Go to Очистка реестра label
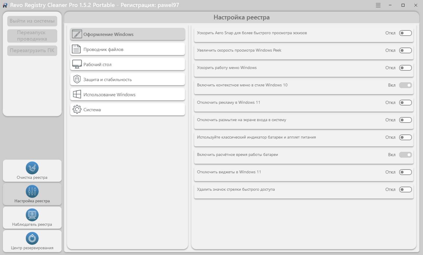Image resolution: width=423 pixels, height=255 pixels. [x=32, y=177]
